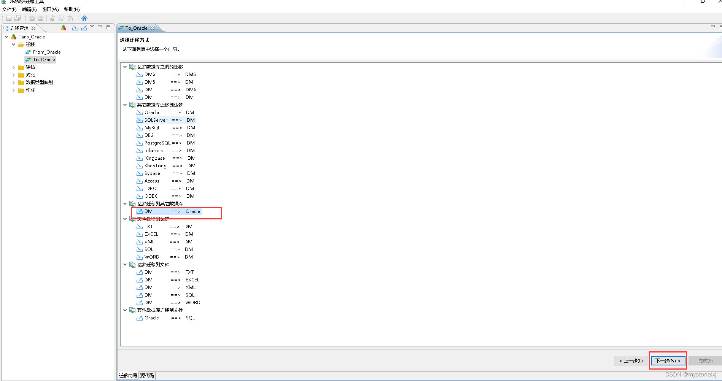Select SQLServer ==> DM wizard
The image size is (722, 381).
[x=166, y=120]
